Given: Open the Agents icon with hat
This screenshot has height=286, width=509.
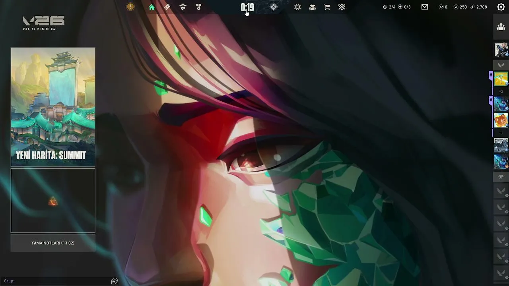Looking at the screenshot, I should pos(183,7).
